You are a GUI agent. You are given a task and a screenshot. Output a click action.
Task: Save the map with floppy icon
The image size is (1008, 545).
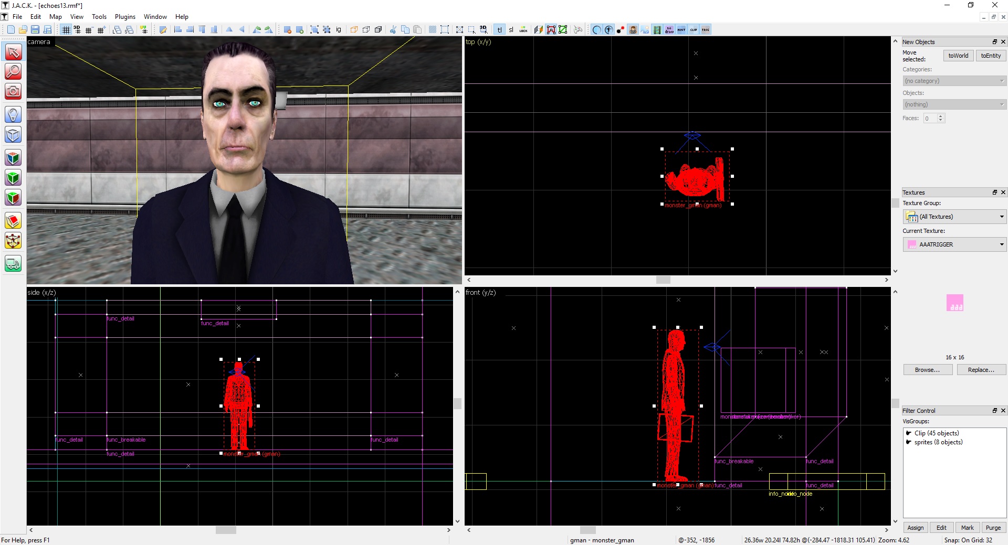pos(35,29)
